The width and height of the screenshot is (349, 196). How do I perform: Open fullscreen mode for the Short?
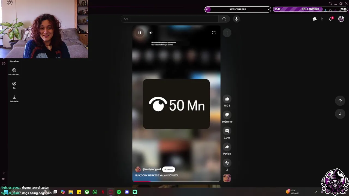[214, 33]
